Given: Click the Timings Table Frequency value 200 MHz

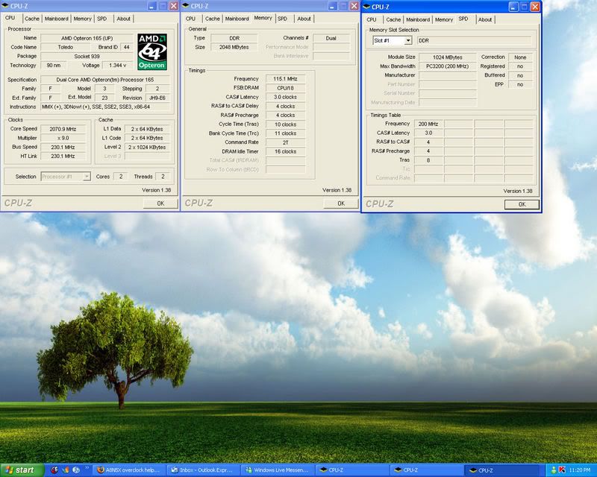Looking at the screenshot, I should point(428,124).
